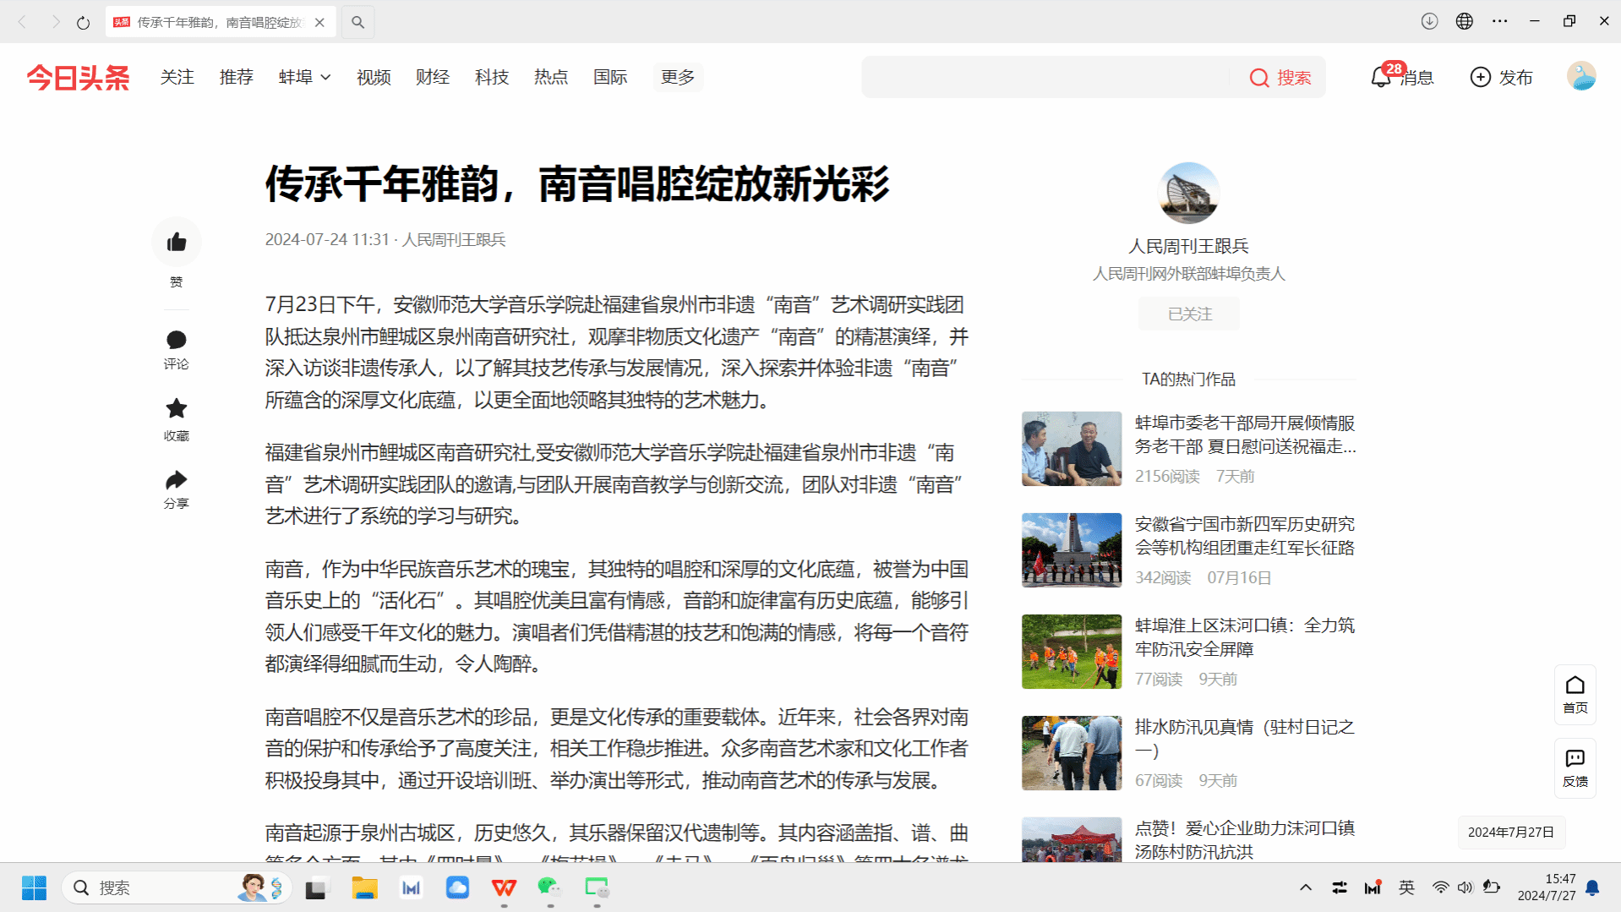This screenshot has width=1621, height=912.
Task: Share the article using 分享 arrow
Action: [x=176, y=481]
